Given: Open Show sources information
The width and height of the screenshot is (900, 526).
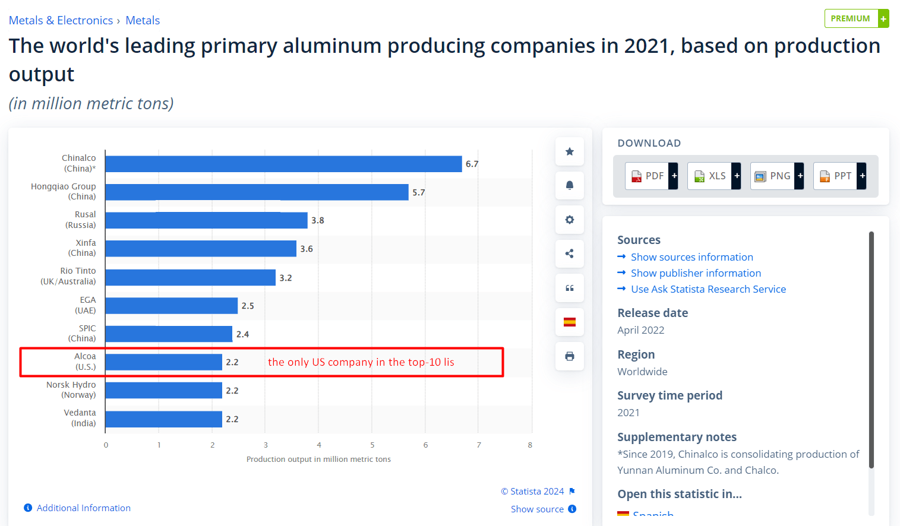Looking at the screenshot, I should click(691, 256).
